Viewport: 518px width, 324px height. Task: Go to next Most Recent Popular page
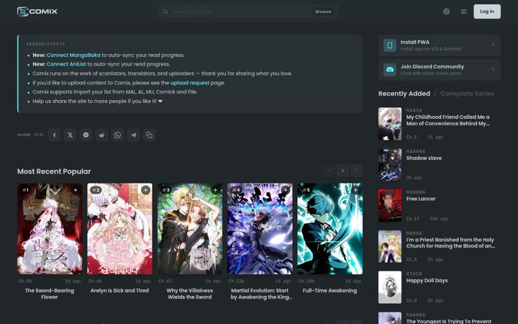342,171
